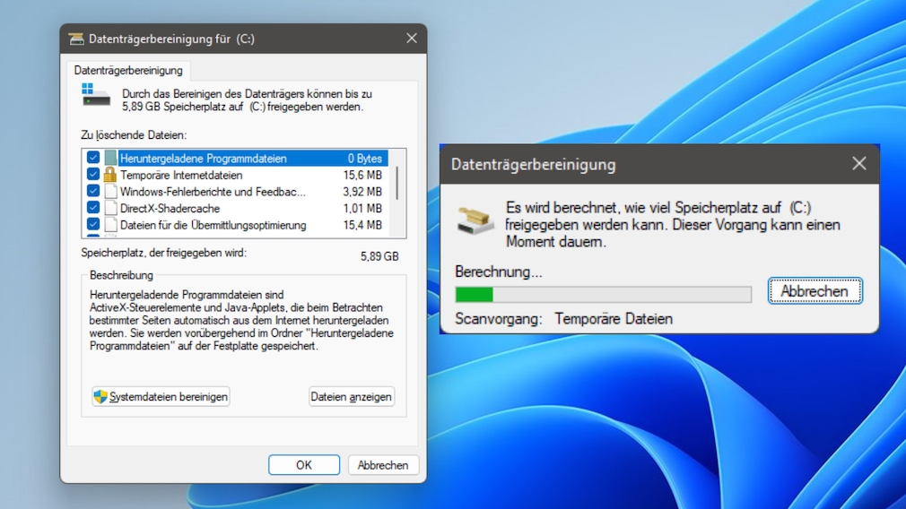Click the 1,01 MB size value

(x=362, y=208)
